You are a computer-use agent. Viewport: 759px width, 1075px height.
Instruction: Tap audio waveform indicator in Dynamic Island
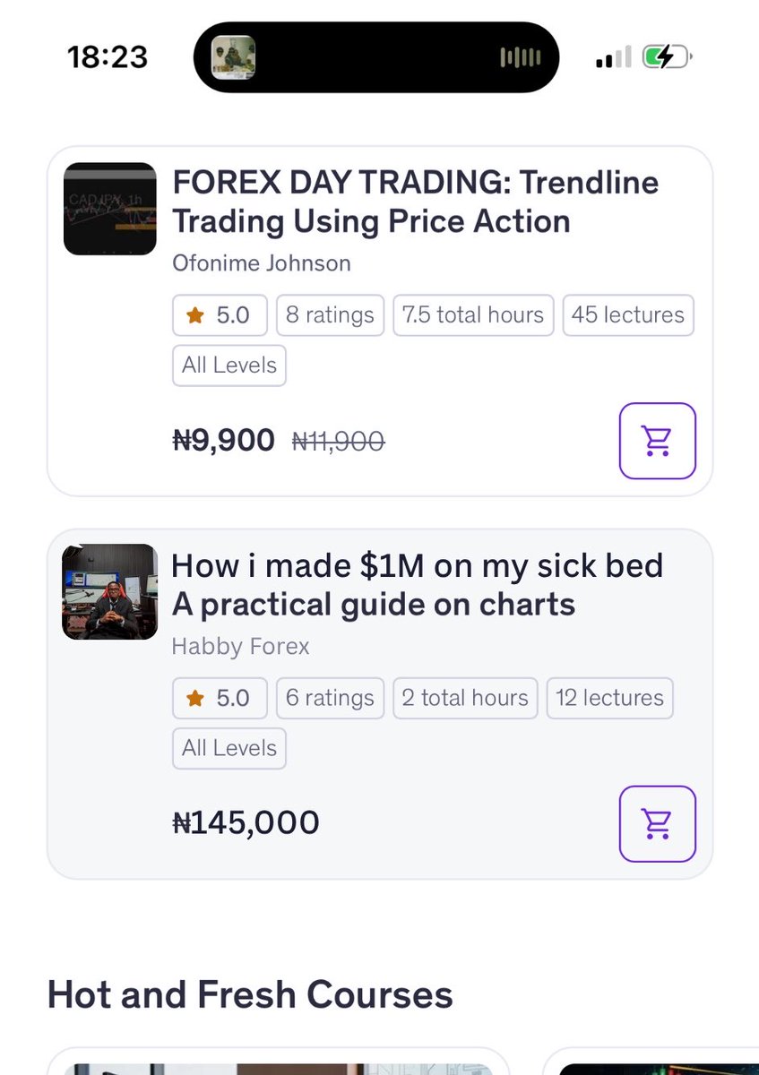pos(520,58)
